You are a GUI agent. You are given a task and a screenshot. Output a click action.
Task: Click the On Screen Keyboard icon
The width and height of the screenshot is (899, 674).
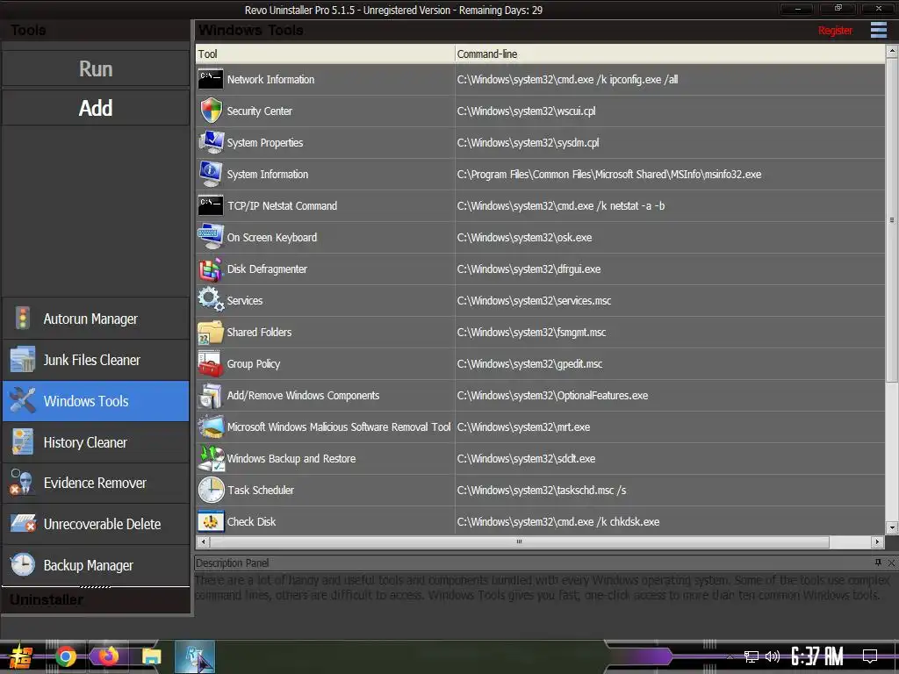pos(211,237)
